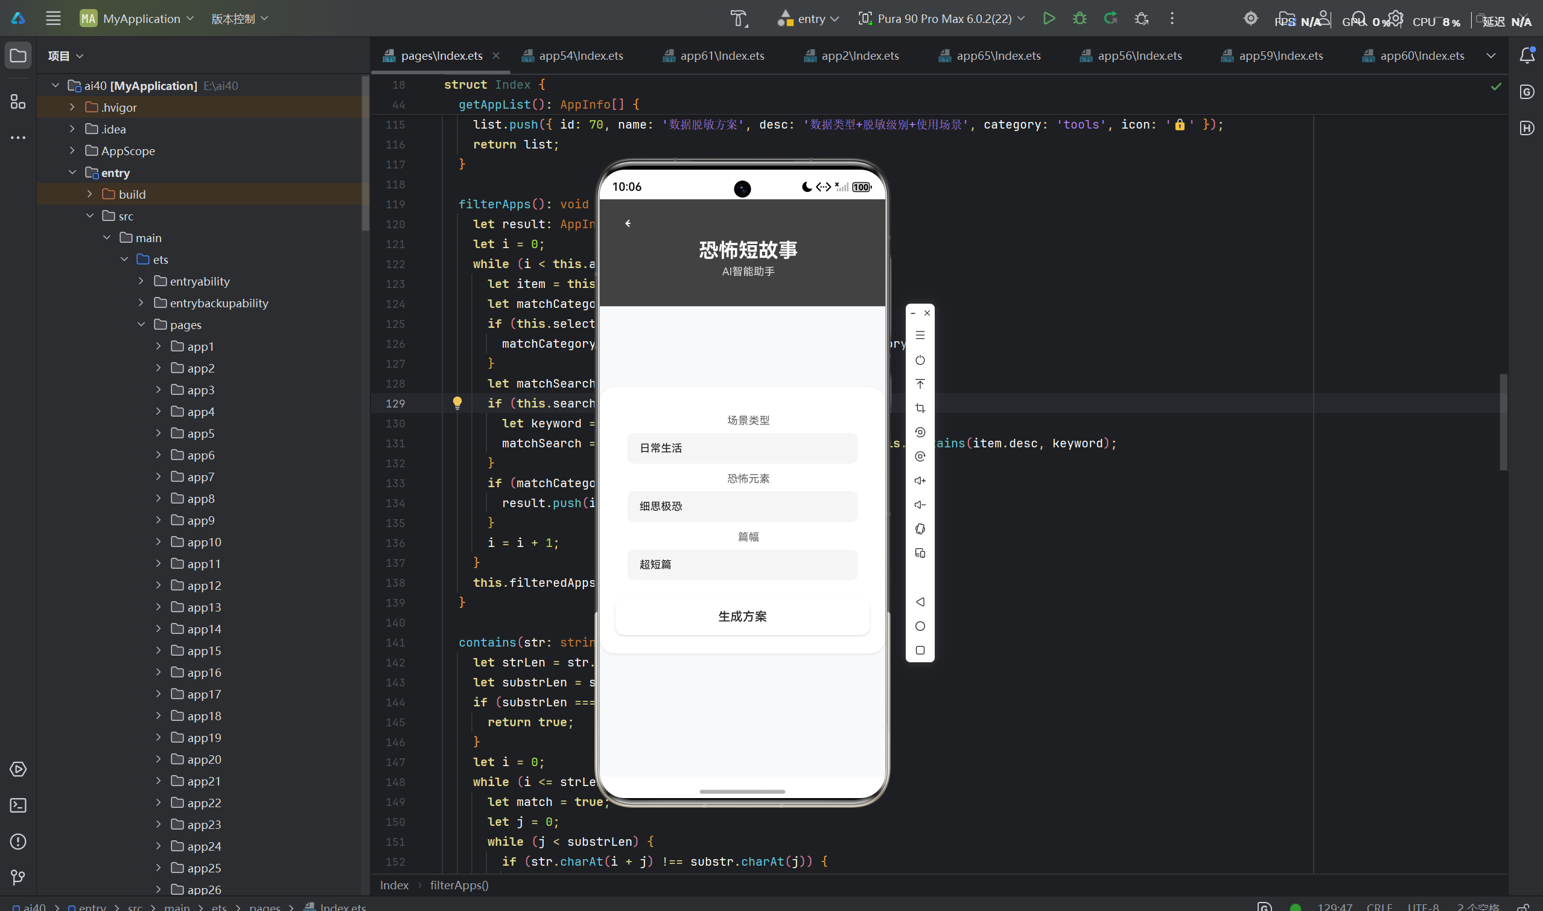Image resolution: width=1543 pixels, height=911 pixels.
Task: Select the app22 folder in tree
Action: [204, 802]
